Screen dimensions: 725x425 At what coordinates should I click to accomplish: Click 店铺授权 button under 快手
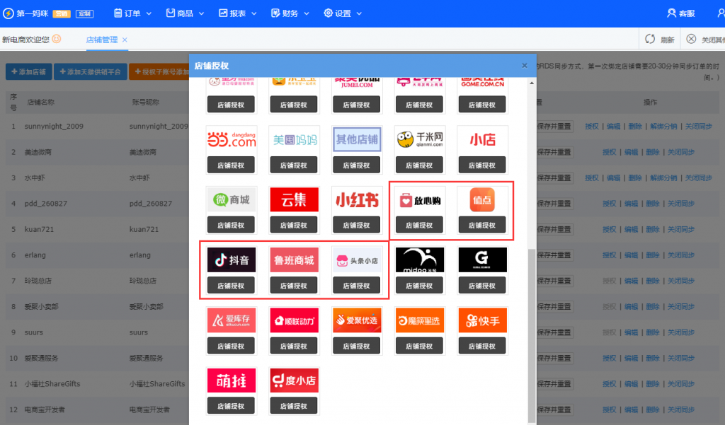[482, 346]
